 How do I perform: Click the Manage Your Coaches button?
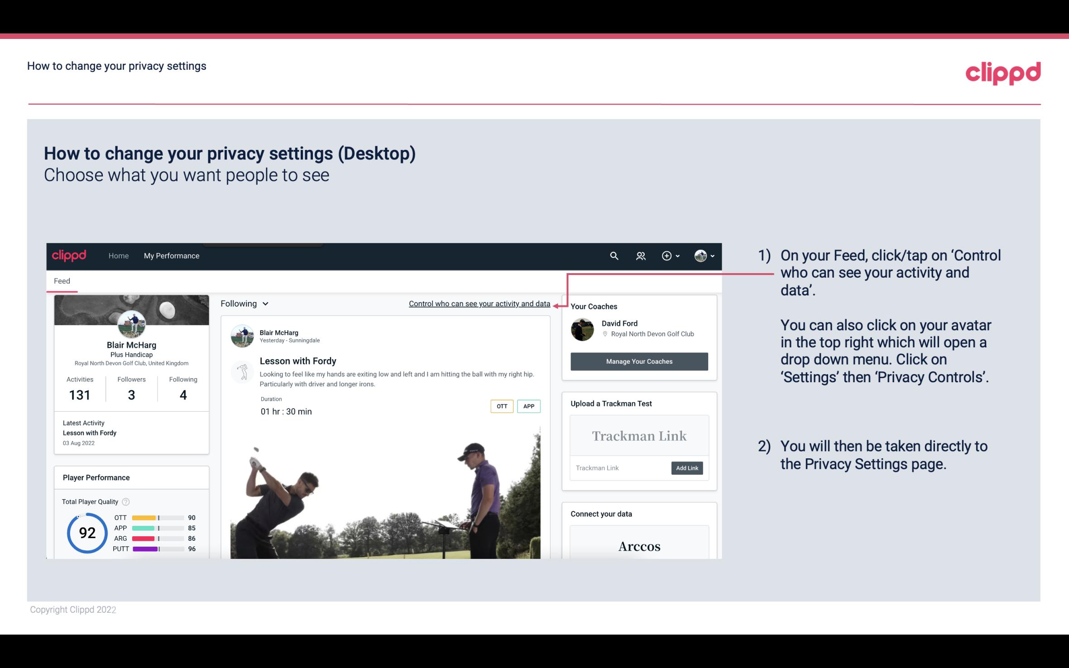click(638, 361)
